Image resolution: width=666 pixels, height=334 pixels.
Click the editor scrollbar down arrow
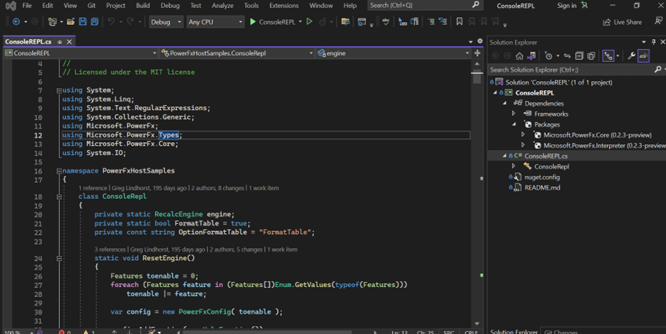click(477, 324)
